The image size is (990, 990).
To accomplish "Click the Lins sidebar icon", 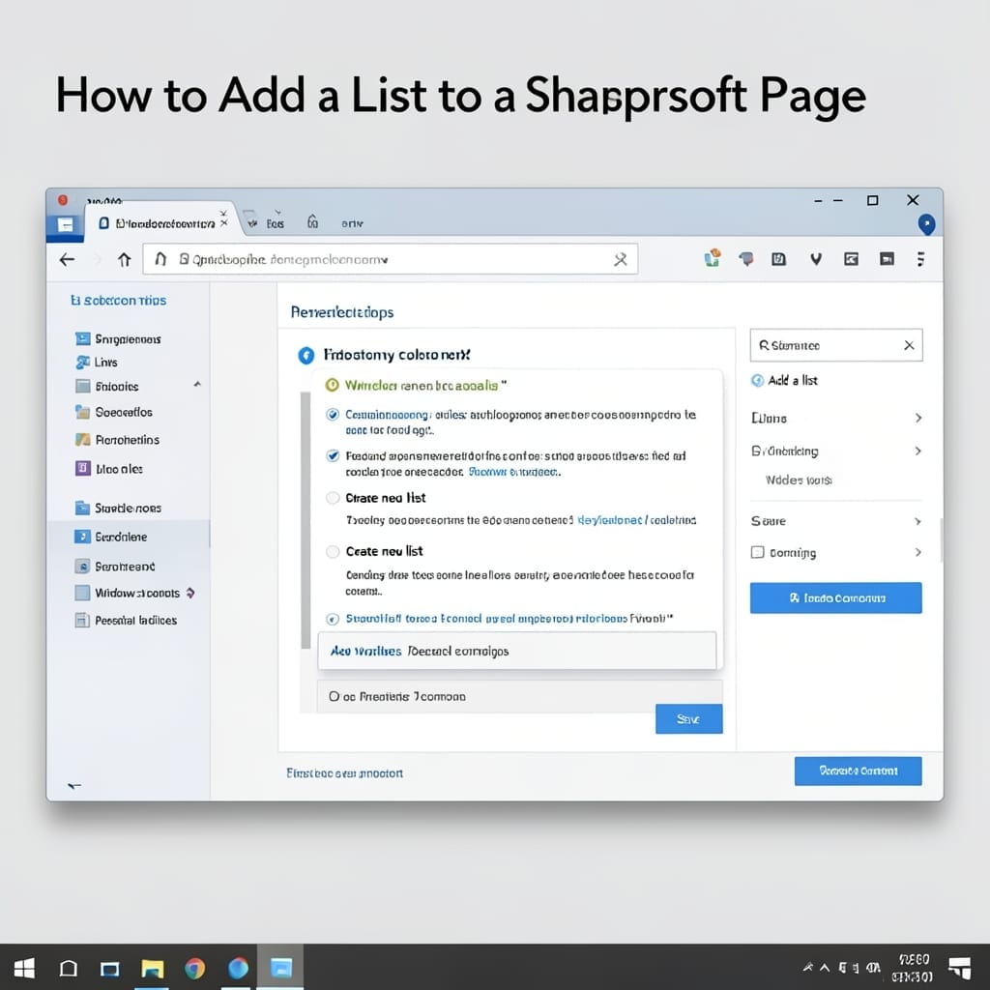I will [x=83, y=363].
